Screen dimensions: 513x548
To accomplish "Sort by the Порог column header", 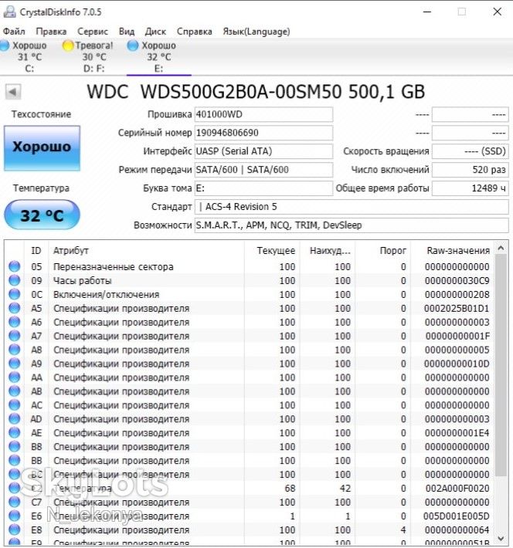I will [x=382, y=251].
